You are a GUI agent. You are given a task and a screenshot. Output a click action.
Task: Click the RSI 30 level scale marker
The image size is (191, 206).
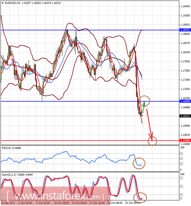pyautogui.click(x=181, y=164)
